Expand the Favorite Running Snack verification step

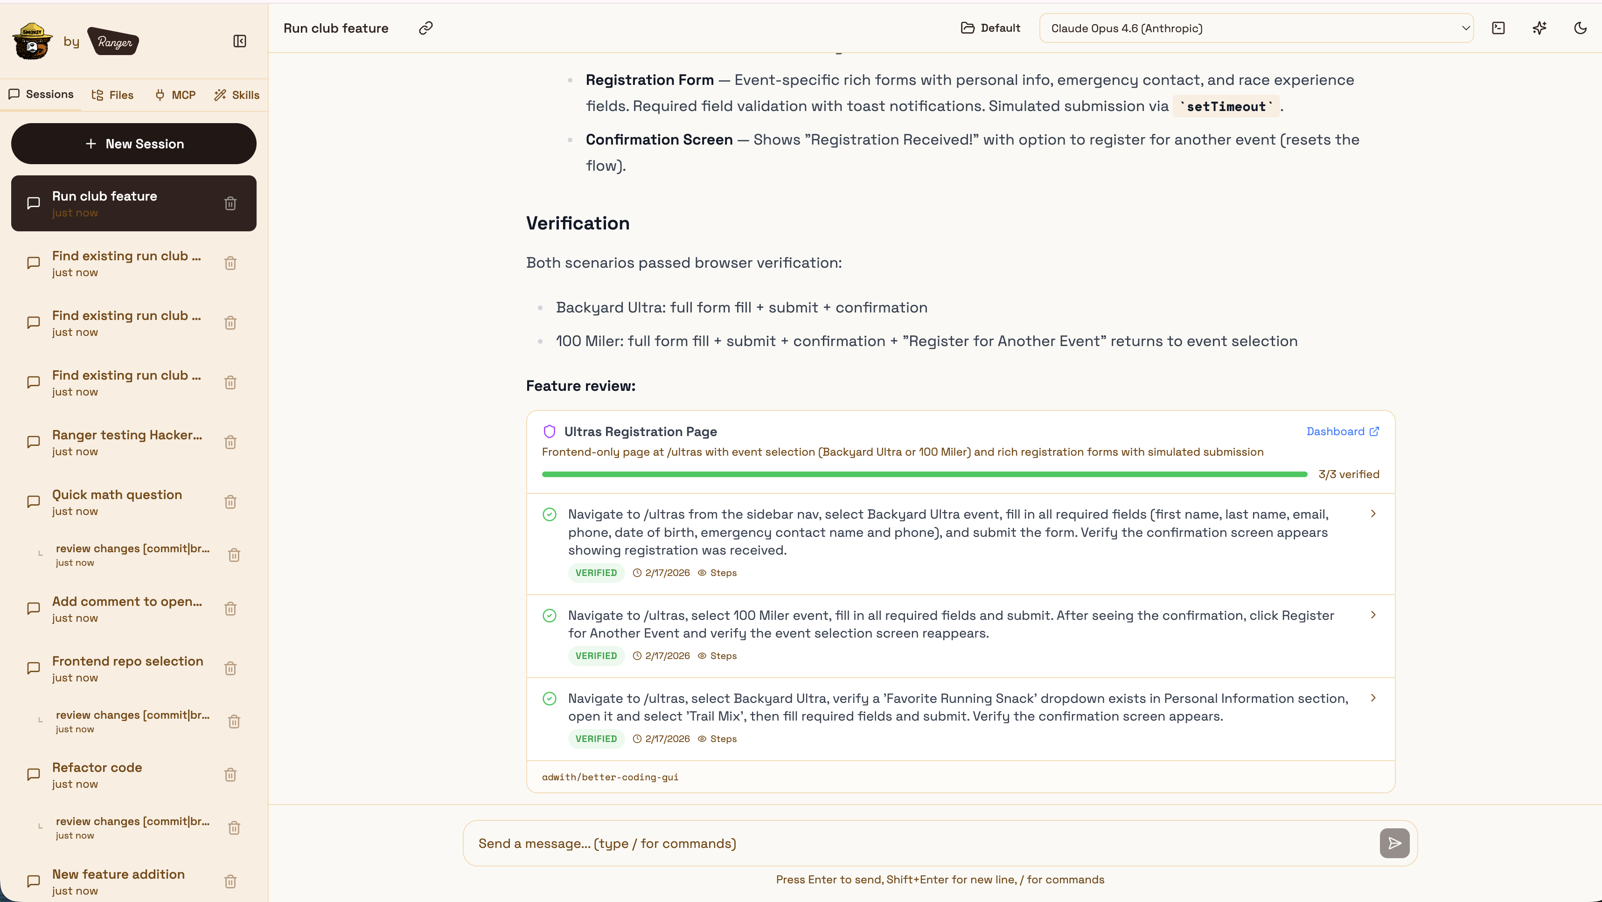[x=1373, y=697]
